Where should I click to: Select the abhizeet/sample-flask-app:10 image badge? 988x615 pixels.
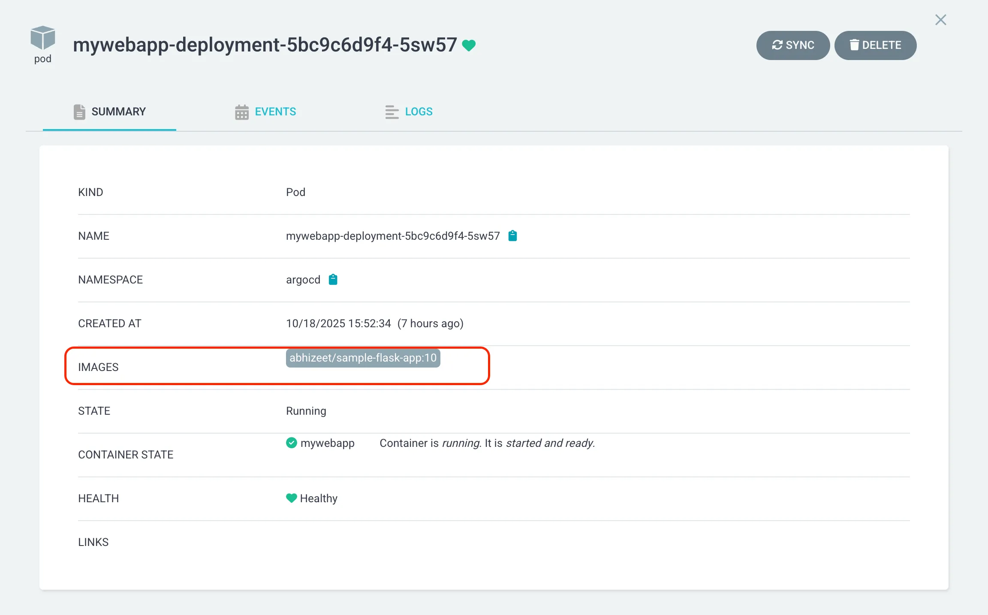pyautogui.click(x=363, y=358)
